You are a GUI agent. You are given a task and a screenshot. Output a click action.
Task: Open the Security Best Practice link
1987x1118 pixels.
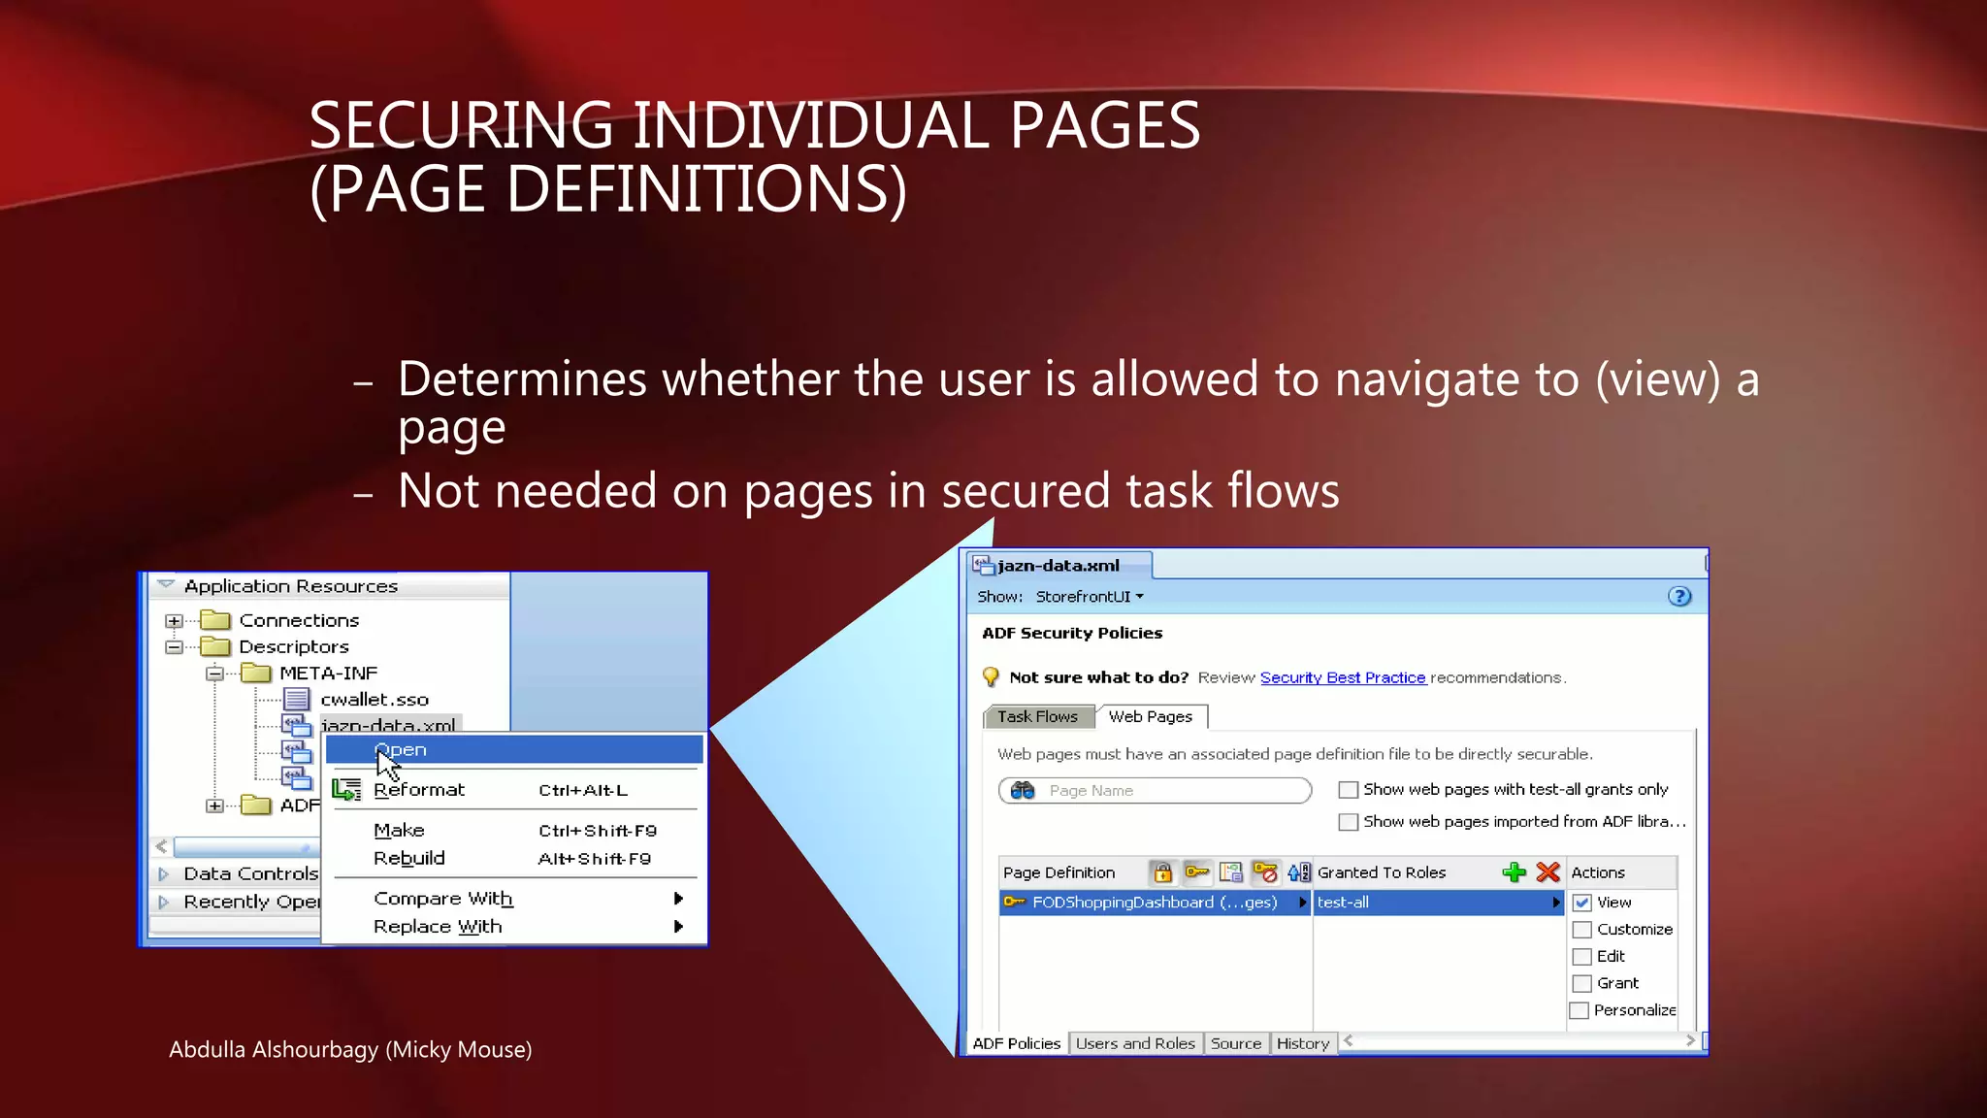[x=1343, y=677]
